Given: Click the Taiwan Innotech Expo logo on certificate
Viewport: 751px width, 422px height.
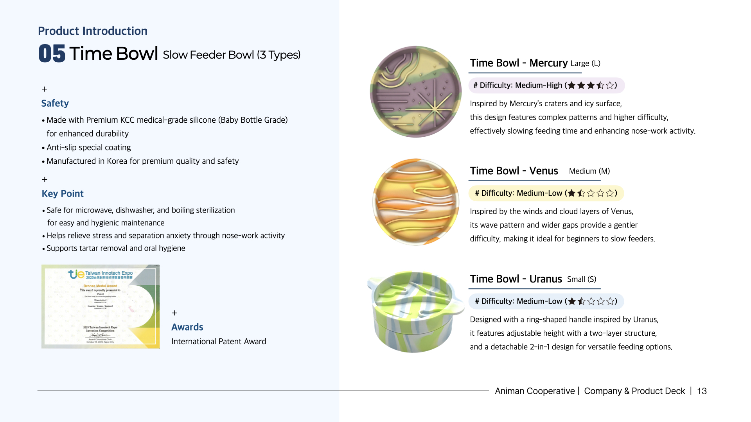Looking at the screenshot, I should click(x=101, y=274).
